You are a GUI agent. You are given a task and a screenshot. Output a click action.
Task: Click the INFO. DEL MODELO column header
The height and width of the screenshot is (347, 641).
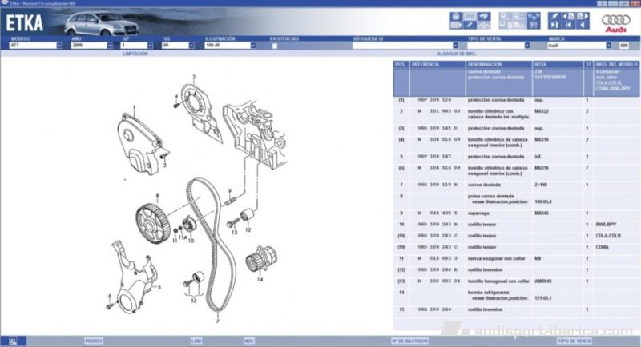point(616,65)
